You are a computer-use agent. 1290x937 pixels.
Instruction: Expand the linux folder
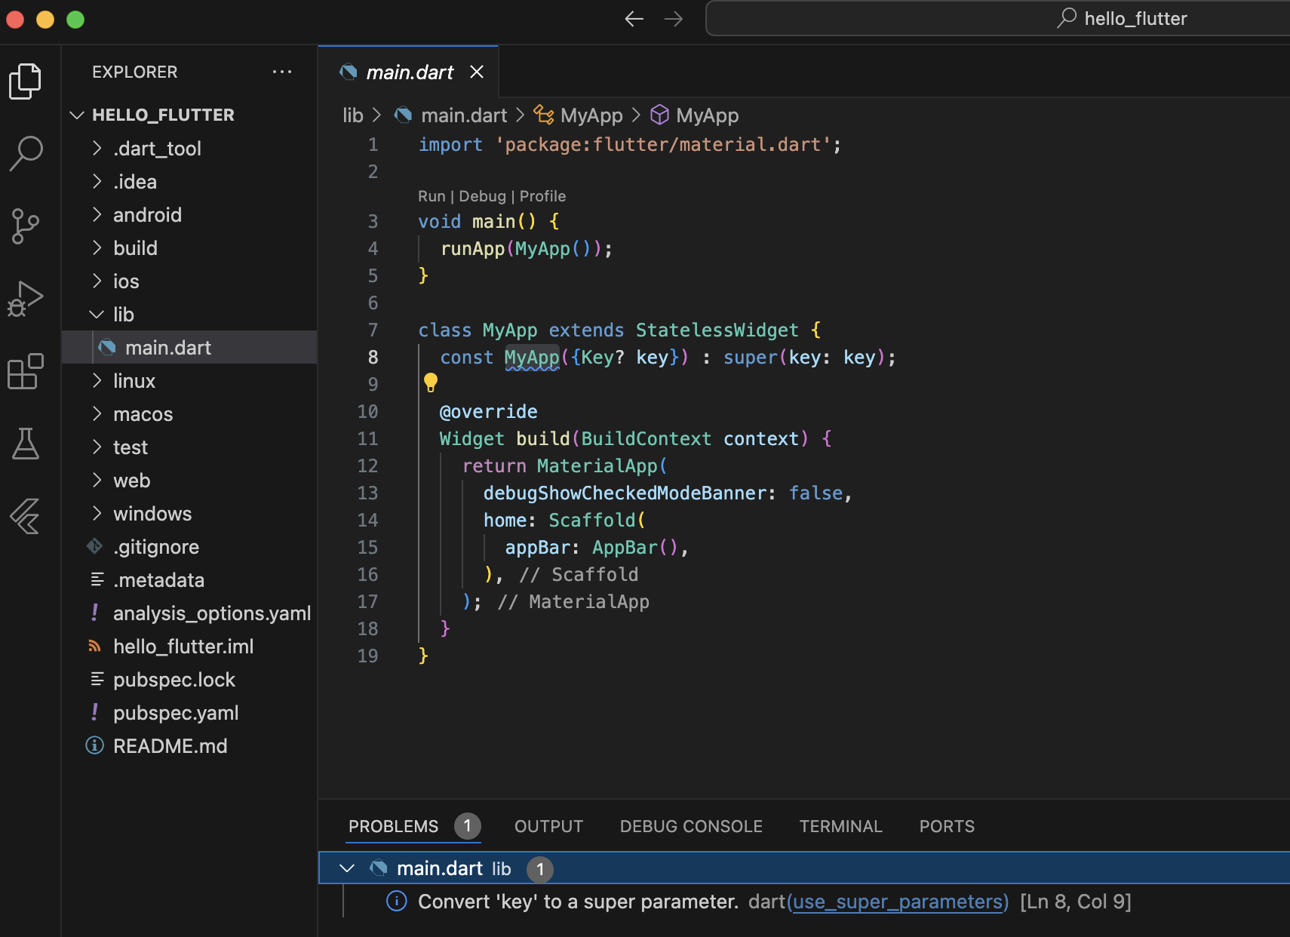pyautogui.click(x=97, y=380)
